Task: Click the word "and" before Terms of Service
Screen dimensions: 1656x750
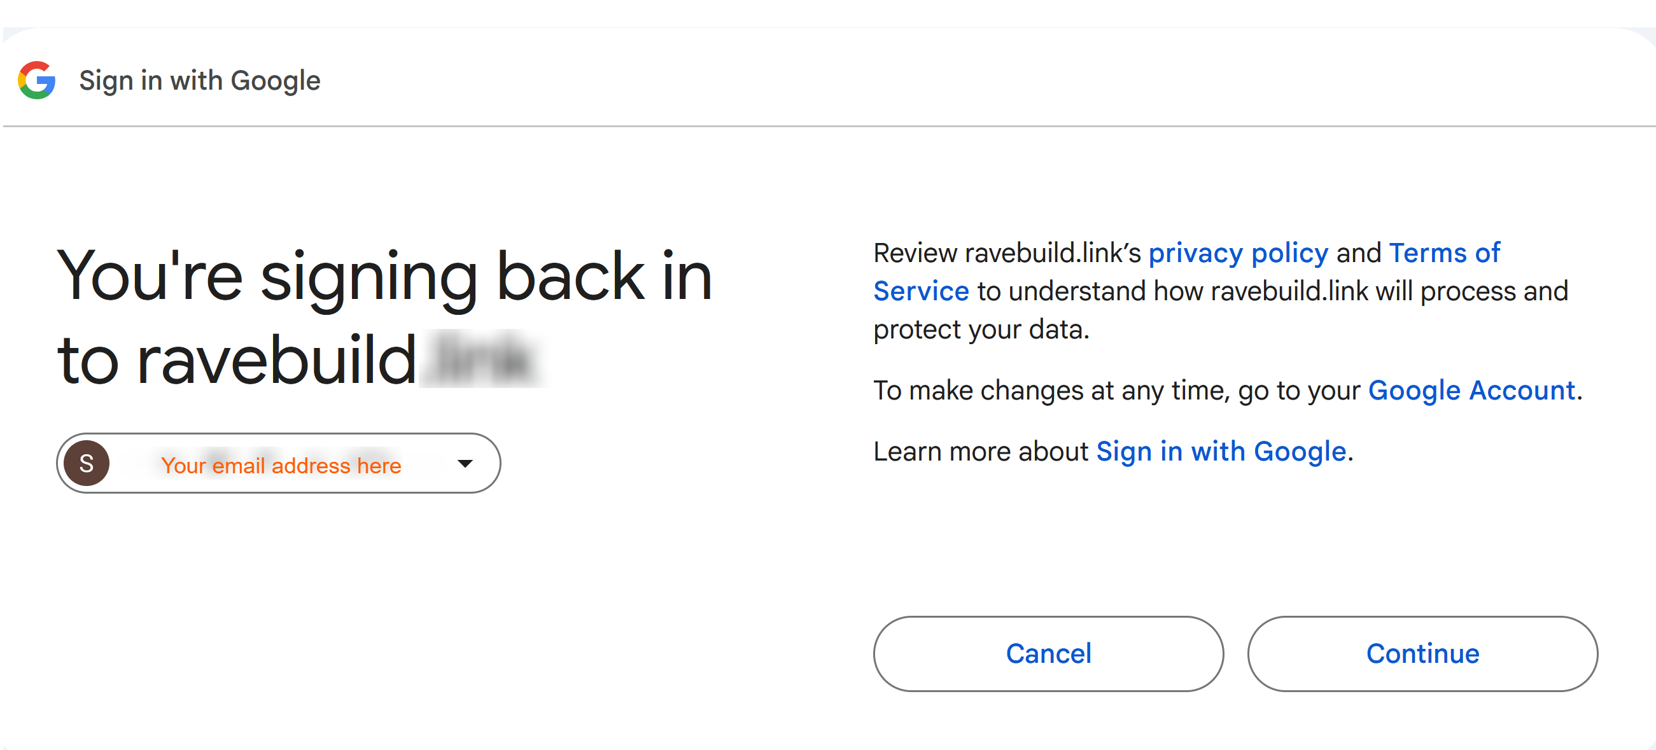Action: 1358,253
